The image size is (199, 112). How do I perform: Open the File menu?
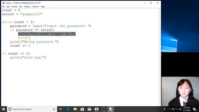[x=3, y=7]
